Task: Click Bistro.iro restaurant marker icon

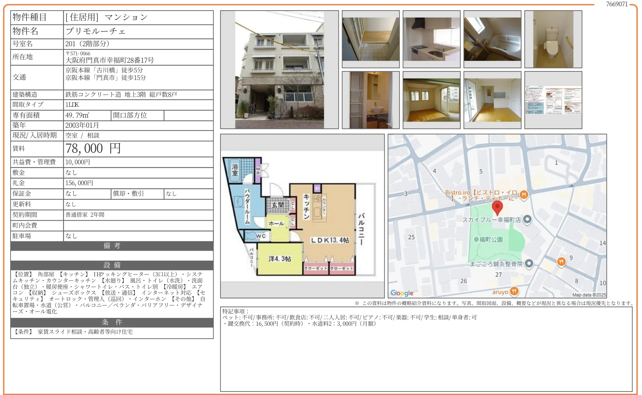Action: click(x=524, y=195)
